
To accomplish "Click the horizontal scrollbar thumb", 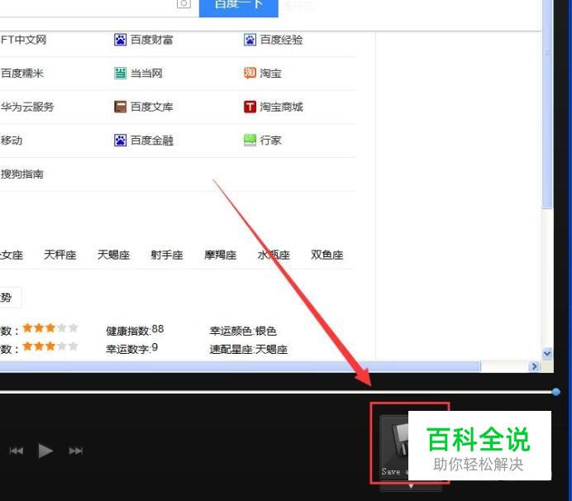I will point(240,366).
